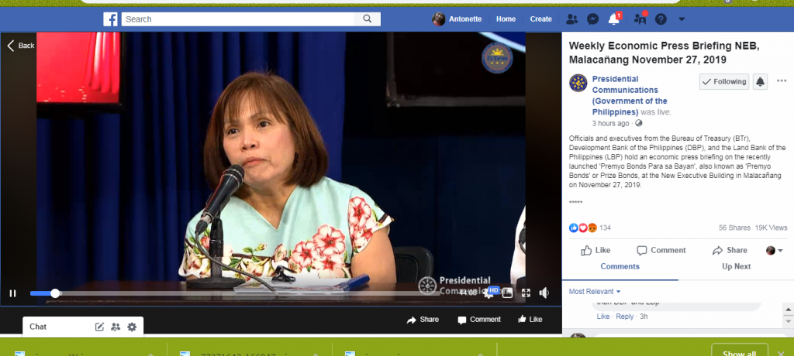Open Friend Requests icon

[571, 19]
